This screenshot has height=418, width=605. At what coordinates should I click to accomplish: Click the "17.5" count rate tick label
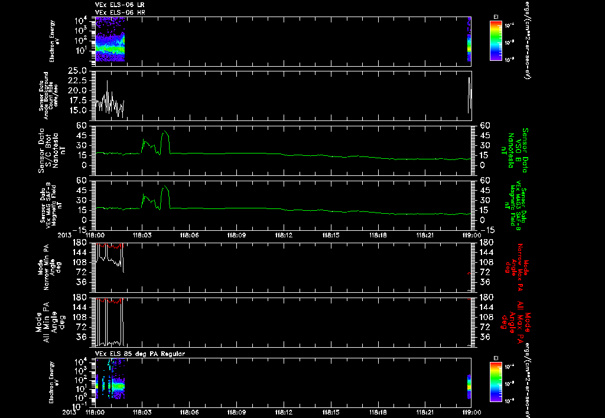pos(77,100)
